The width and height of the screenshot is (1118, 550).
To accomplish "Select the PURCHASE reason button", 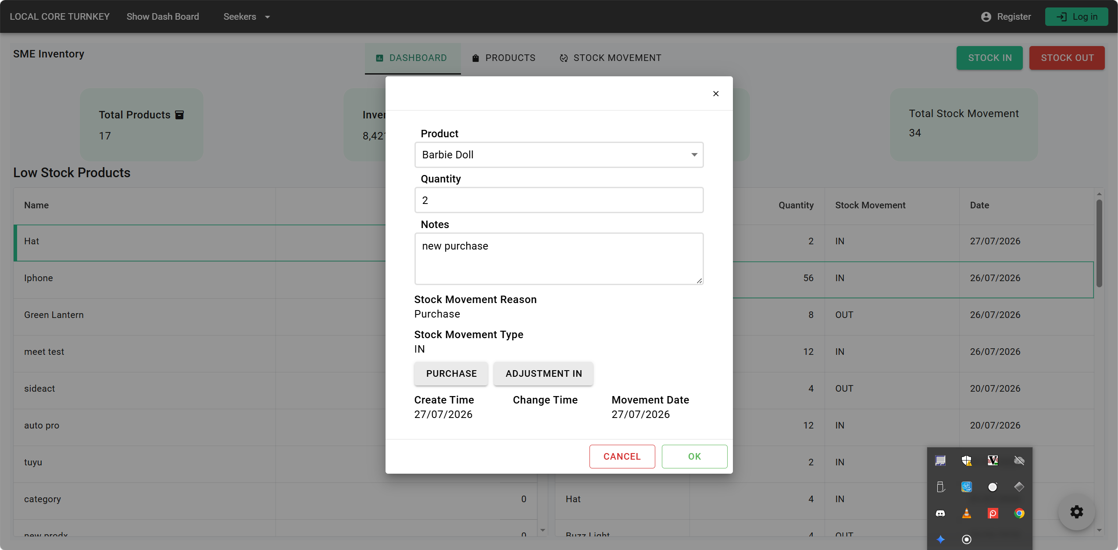I will click(451, 374).
